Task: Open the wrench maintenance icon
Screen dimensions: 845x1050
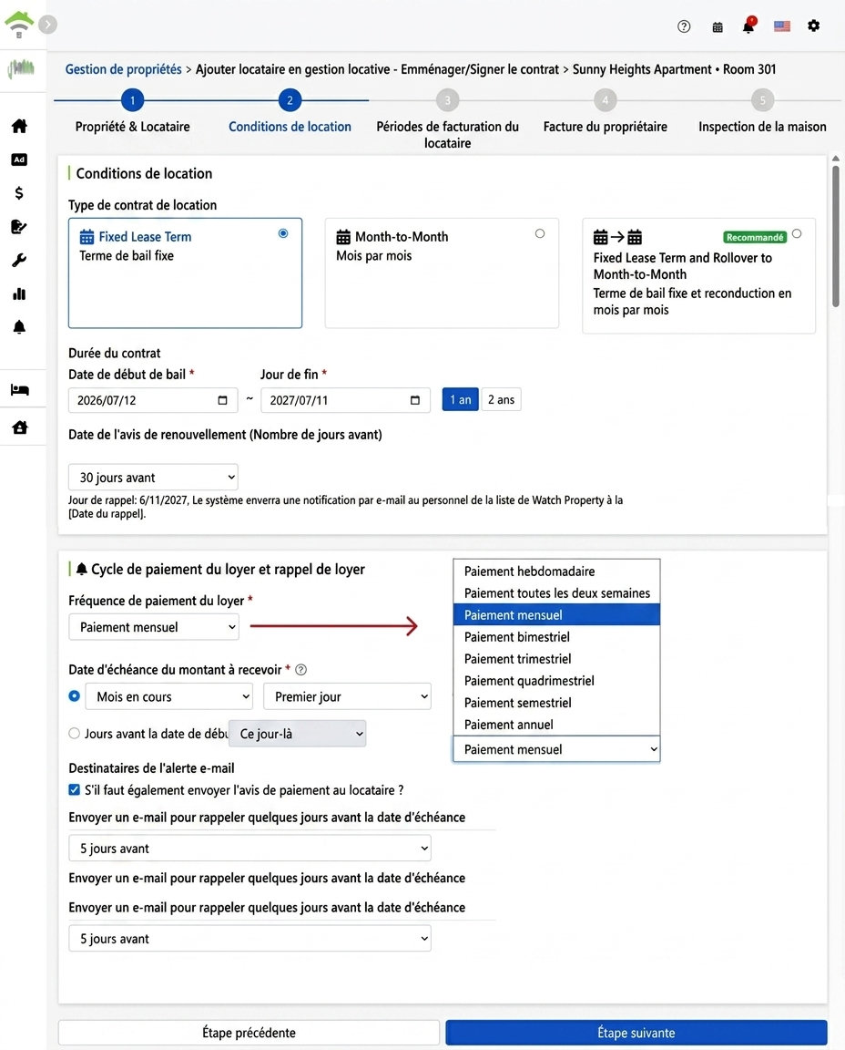Action: pyautogui.click(x=19, y=261)
